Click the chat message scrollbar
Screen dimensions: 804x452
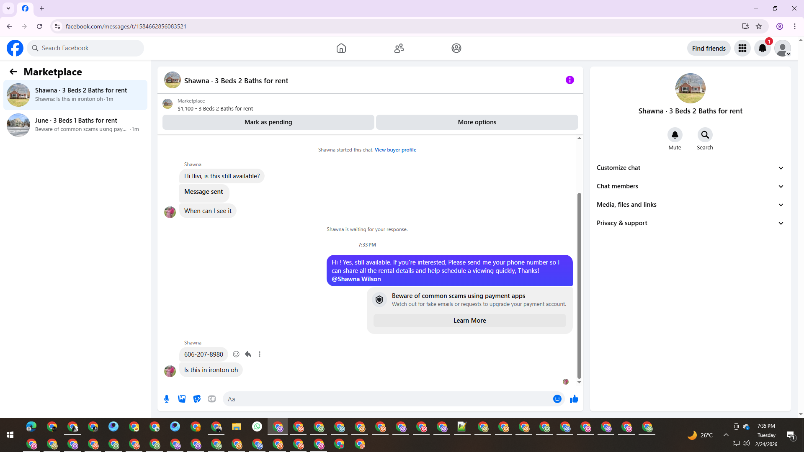pos(579,285)
